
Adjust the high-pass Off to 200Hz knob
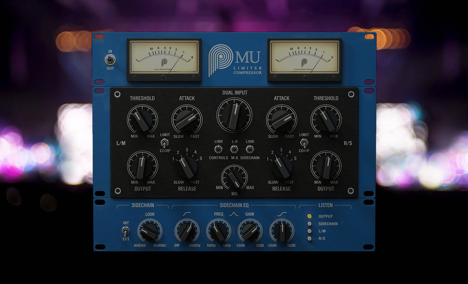[187, 230]
